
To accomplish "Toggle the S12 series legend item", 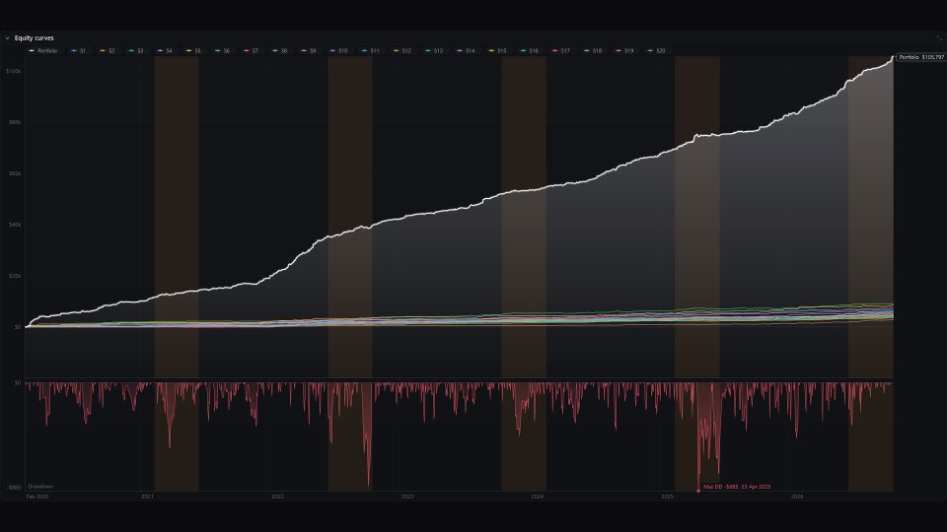I will point(401,50).
